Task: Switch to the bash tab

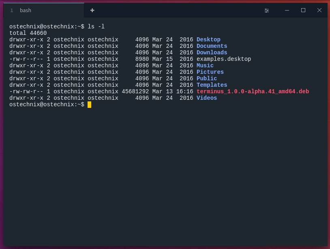Action: point(25,10)
